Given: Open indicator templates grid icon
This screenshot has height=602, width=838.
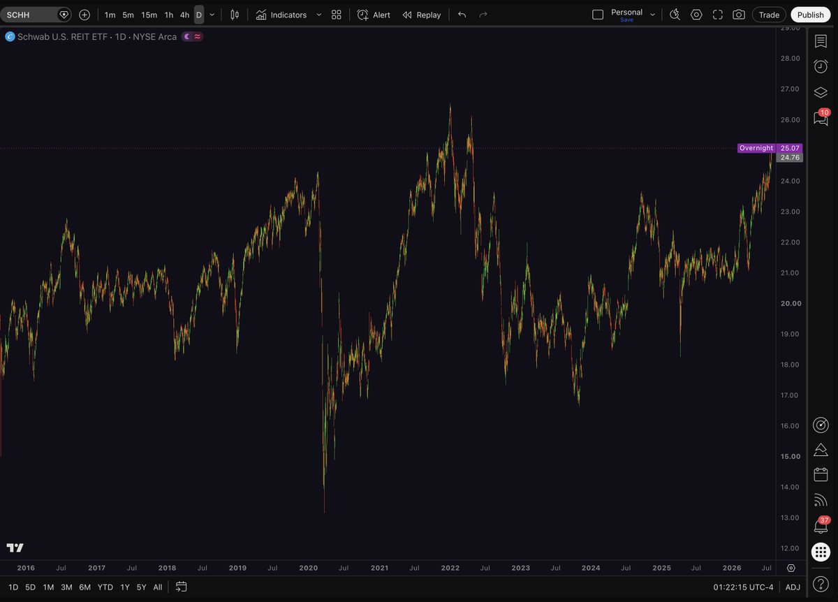Looking at the screenshot, I should coord(337,15).
